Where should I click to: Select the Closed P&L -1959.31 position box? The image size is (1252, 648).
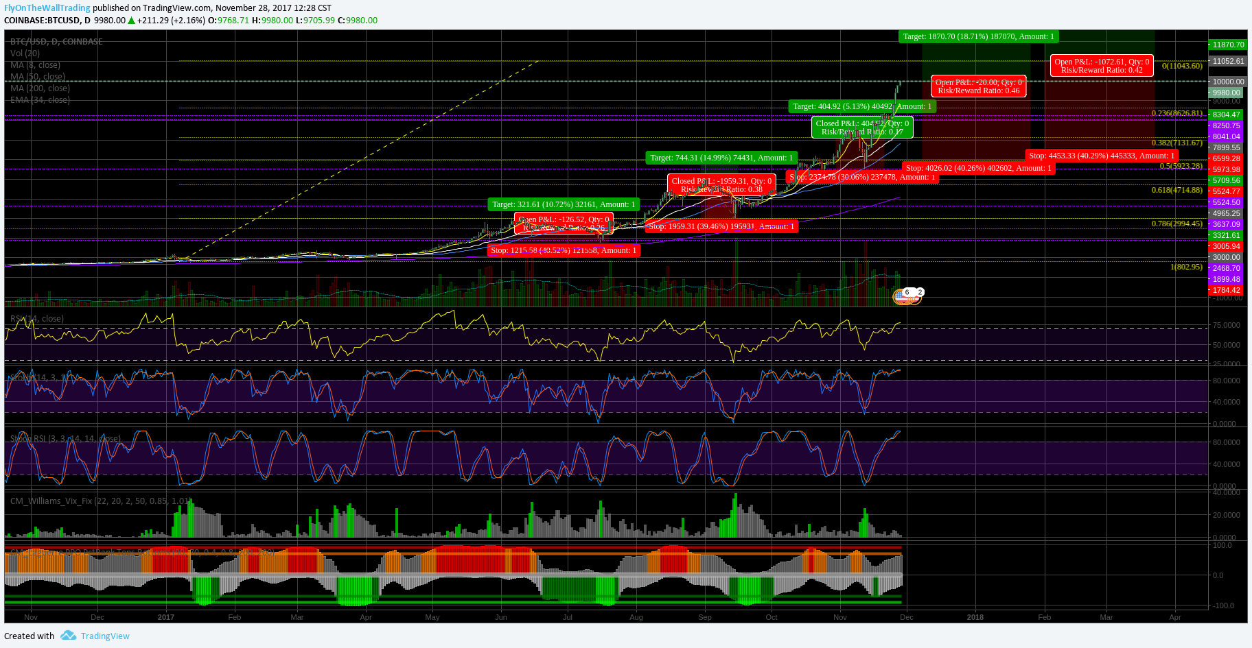tap(721, 185)
